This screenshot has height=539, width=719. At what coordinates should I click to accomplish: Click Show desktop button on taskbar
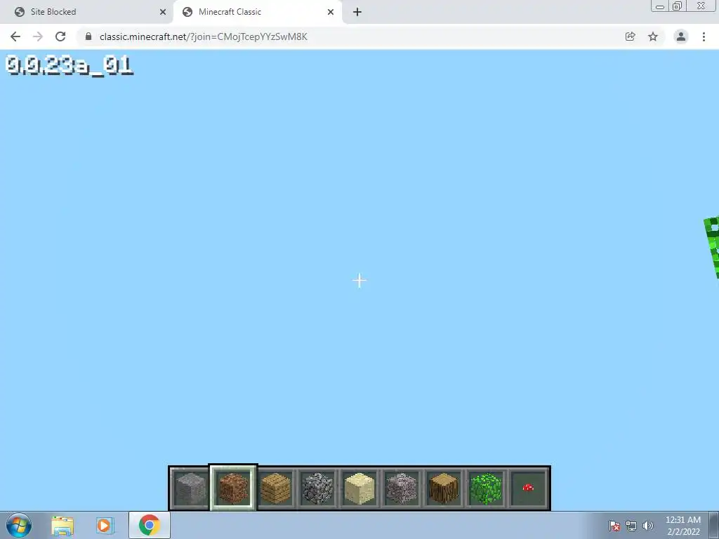[714, 526]
